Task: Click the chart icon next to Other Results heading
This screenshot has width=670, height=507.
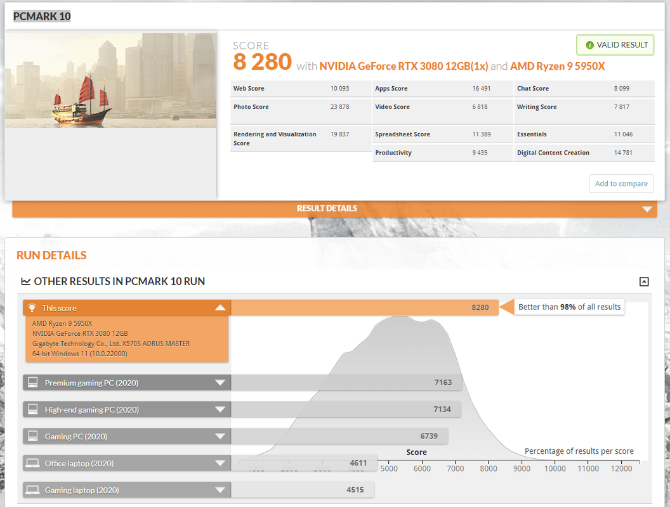Action: [25, 281]
